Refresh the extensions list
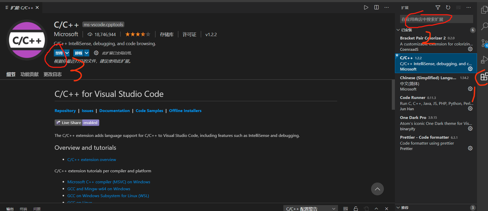The image size is (488, 211). (x=448, y=7)
